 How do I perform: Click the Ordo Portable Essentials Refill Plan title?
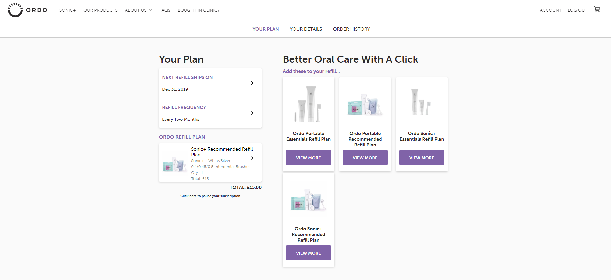(308, 136)
